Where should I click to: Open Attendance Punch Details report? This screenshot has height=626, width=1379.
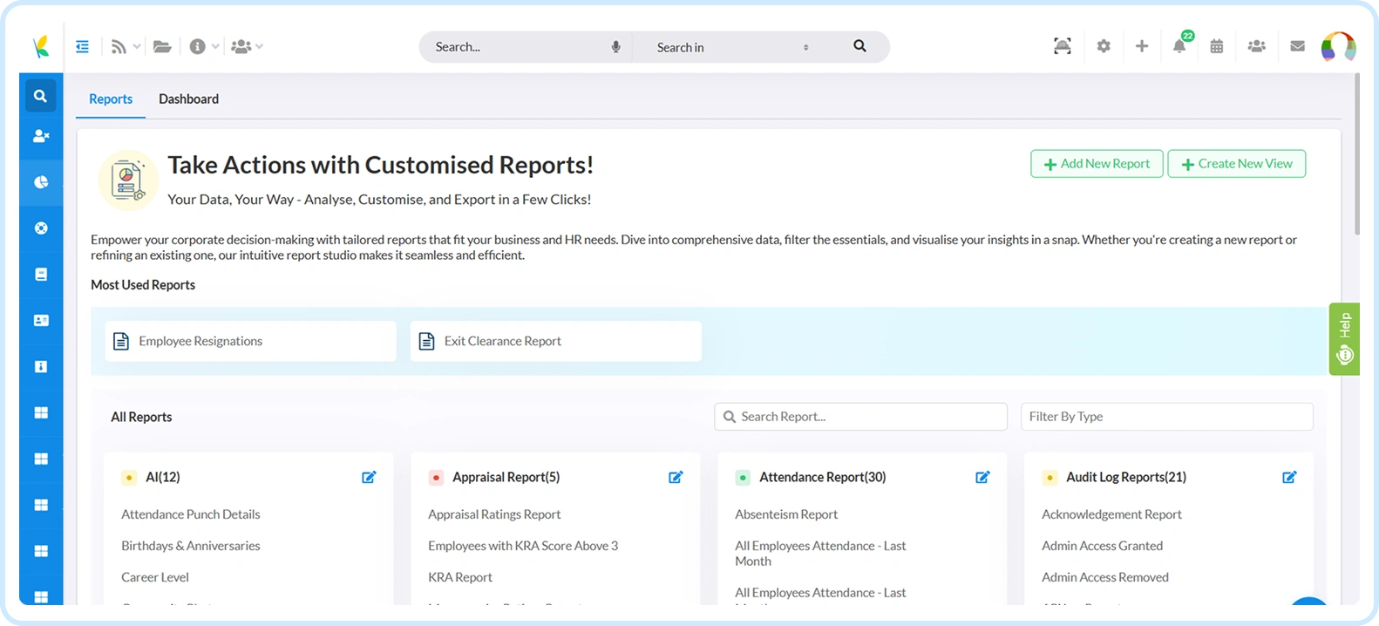[191, 514]
